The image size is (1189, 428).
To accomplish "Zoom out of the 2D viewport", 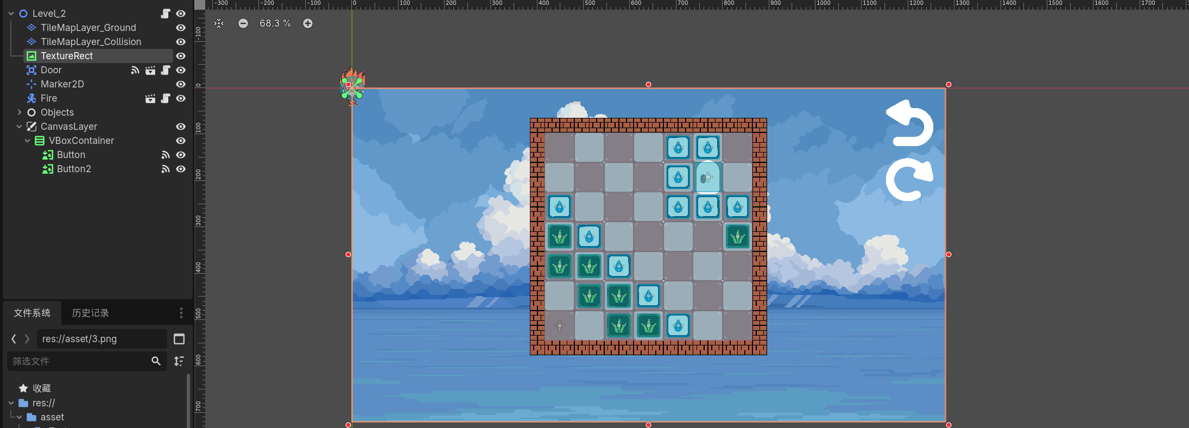I will click(x=243, y=23).
